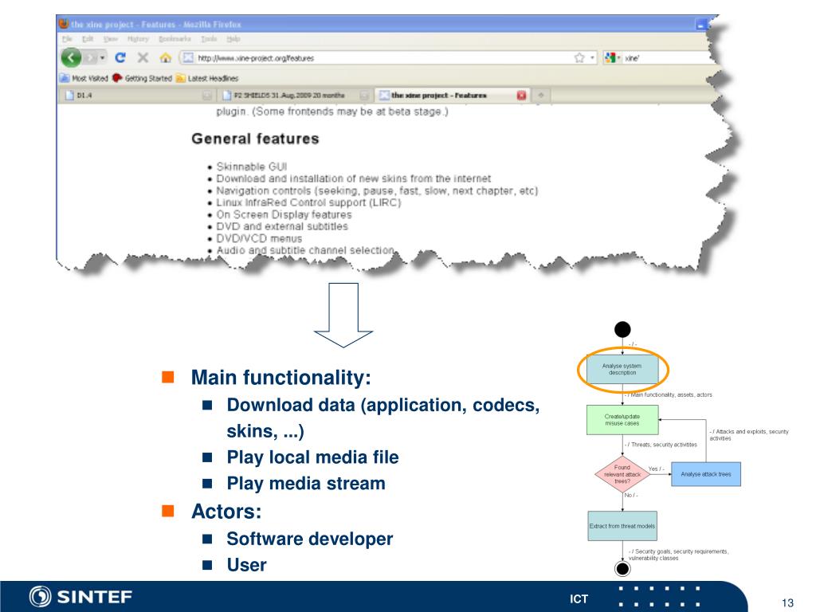816x612 pixels.
Task: Click the Navigation controls list item
Action: (x=377, y=190)
